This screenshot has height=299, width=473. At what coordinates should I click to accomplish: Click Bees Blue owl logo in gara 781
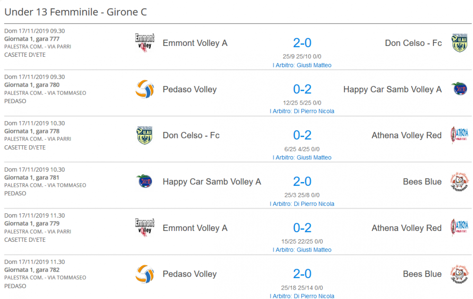click(459, 182)
